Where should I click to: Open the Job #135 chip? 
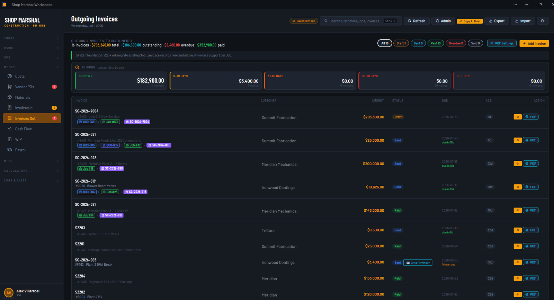tap(110, 122)
